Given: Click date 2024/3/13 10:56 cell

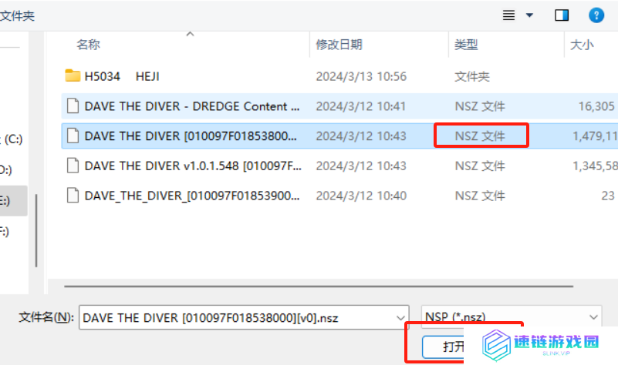Looking at the screenshot, I should coord(361,76).
